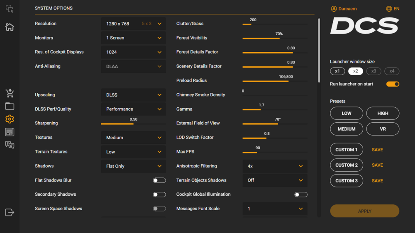Select the x1 launcher window size
The height and width of the screenshot is (233, 415).
coord(337,71)
